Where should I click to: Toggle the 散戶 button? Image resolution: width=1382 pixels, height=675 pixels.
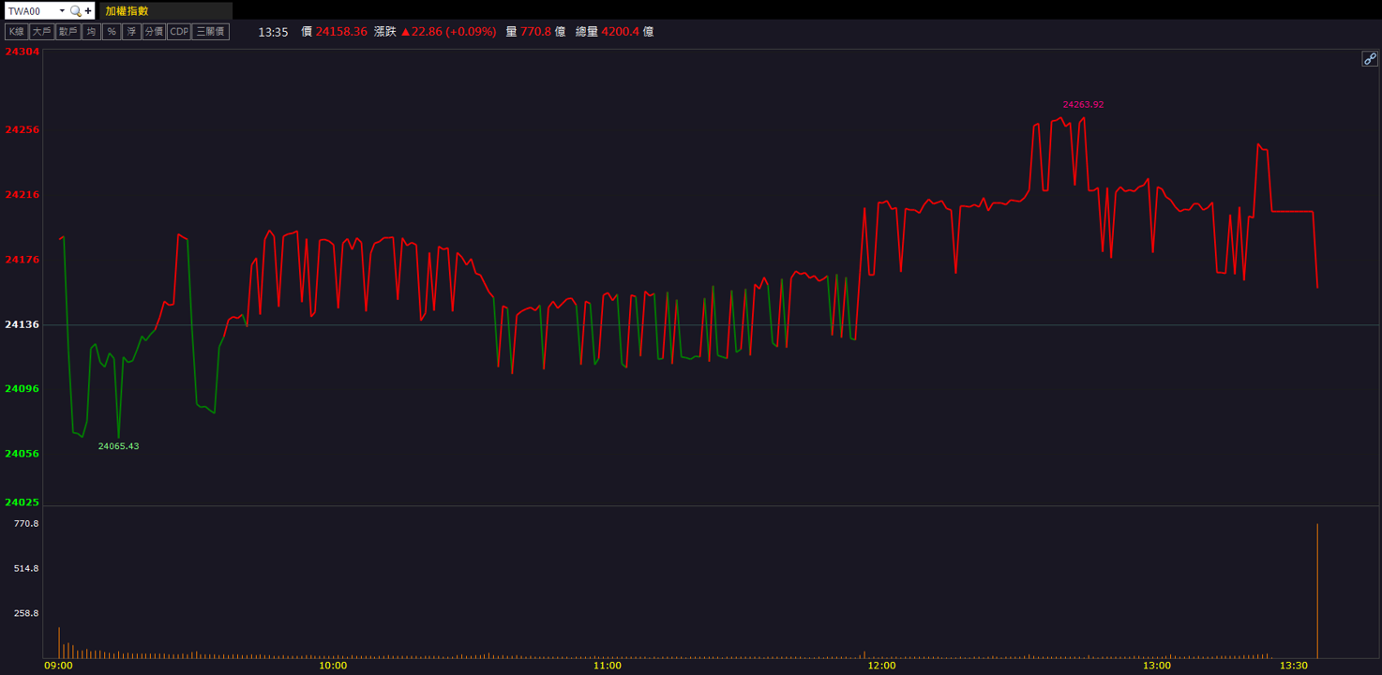tap(67, 32)
